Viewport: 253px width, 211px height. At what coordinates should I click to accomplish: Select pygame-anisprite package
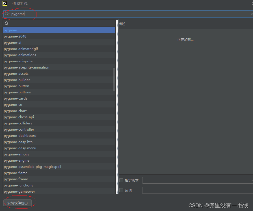[x=59, y=61]
